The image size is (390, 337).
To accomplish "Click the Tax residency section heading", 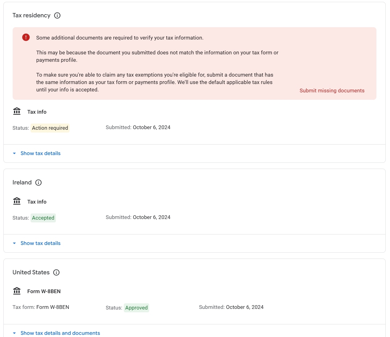I will [31, 15].
